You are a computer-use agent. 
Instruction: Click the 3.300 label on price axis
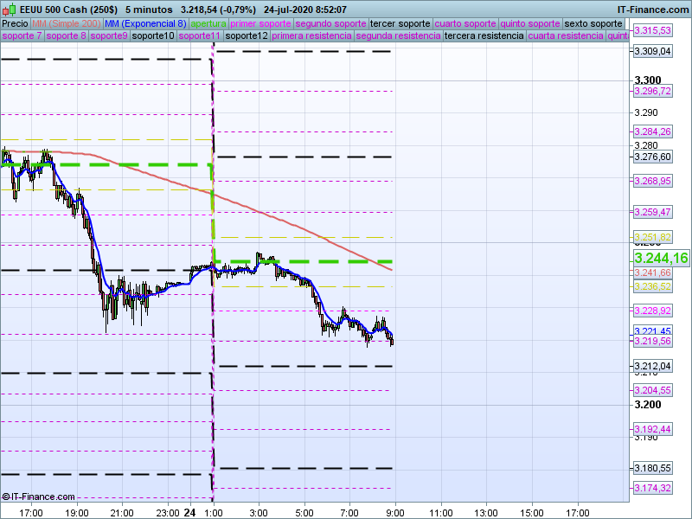(647, 80)
